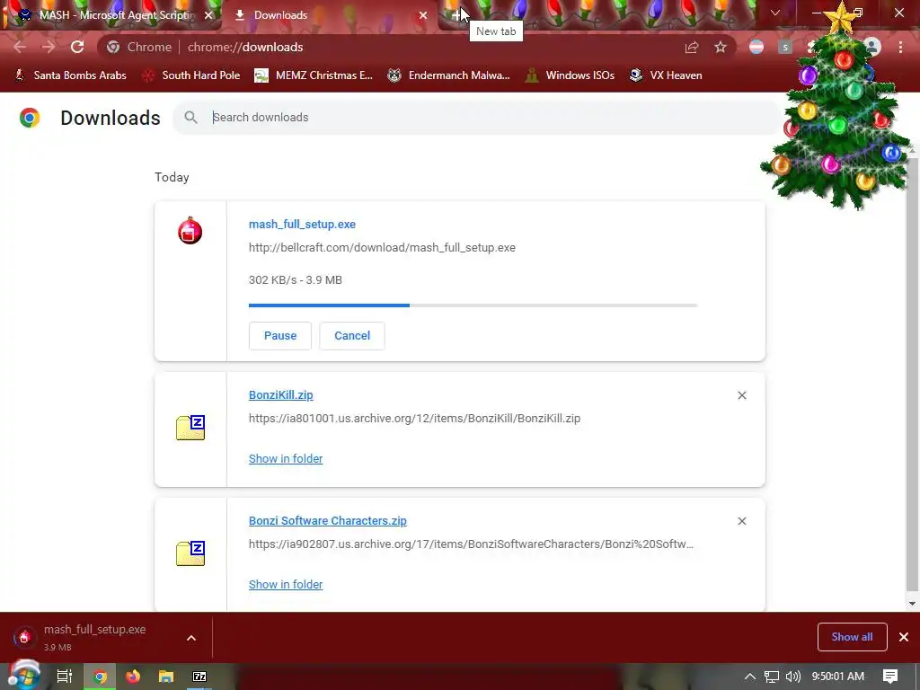
Task: Open notification center icon
Action: click(x=890, y=677)
